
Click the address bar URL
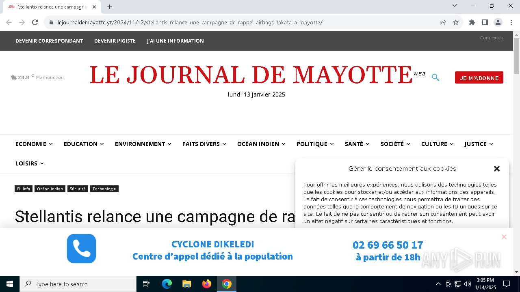(x=190, y=22)
